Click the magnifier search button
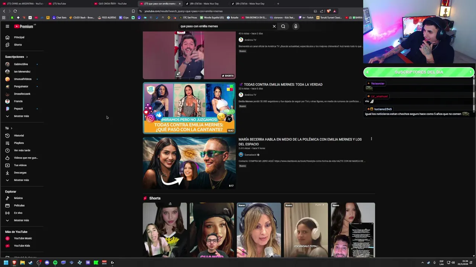The image size is (476, 267). coord(283,26)
